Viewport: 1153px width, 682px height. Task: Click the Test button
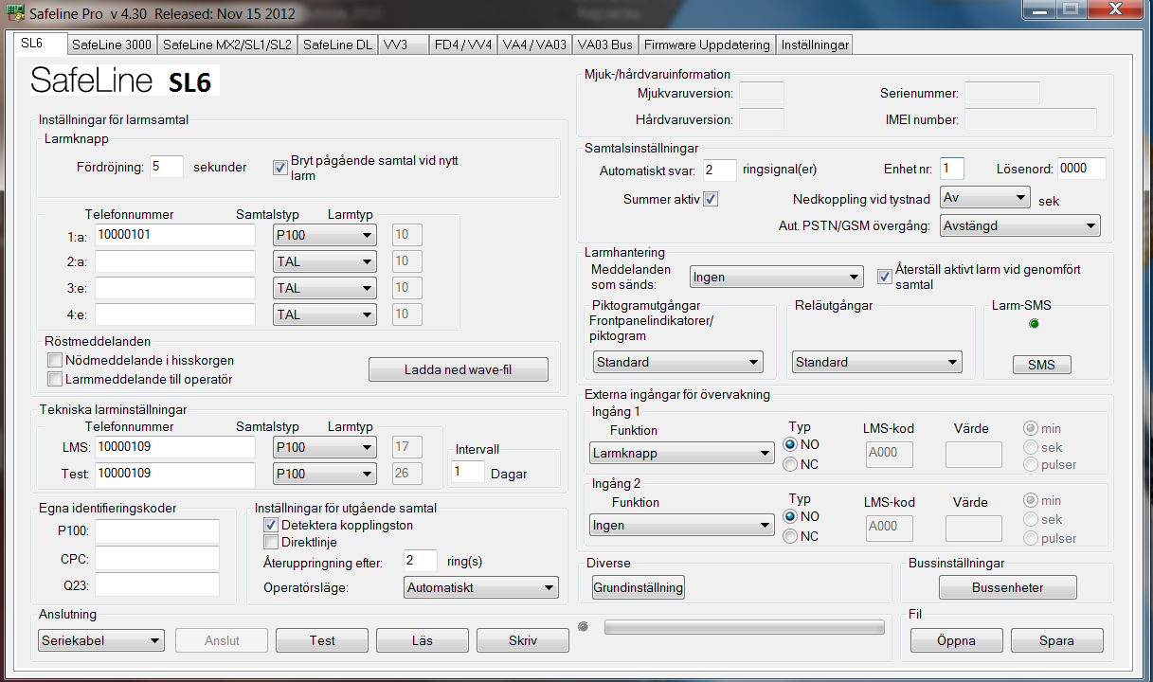click(322, 640)
